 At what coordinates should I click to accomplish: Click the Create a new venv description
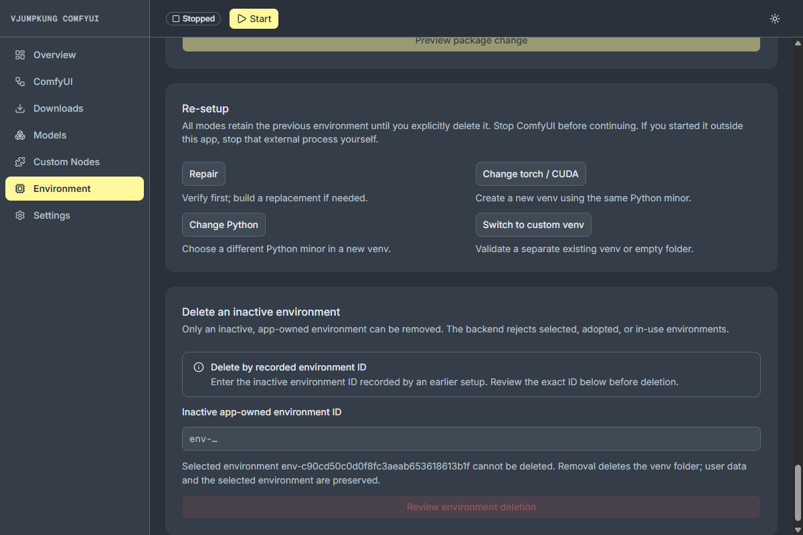(x=583, y=198)
